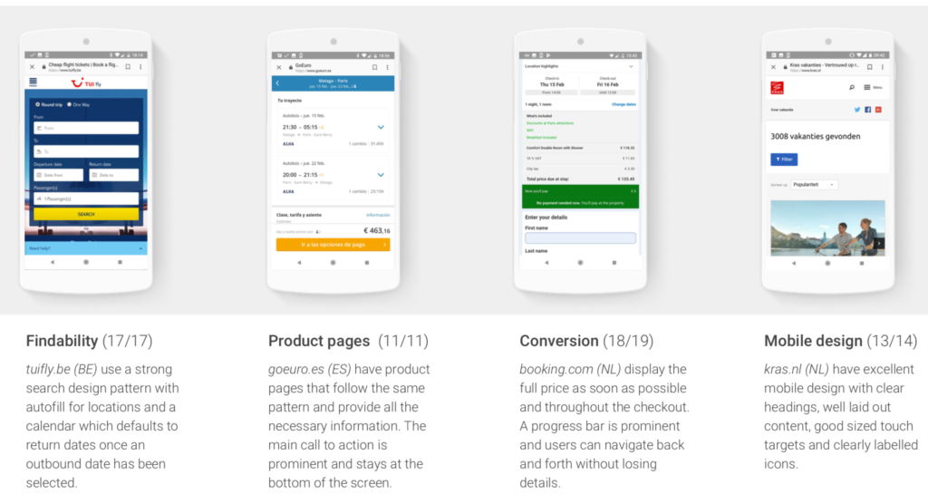Tap the orange Ir a las opciones de pago button
The image size is (928, 494).
(x=333, y=245)
